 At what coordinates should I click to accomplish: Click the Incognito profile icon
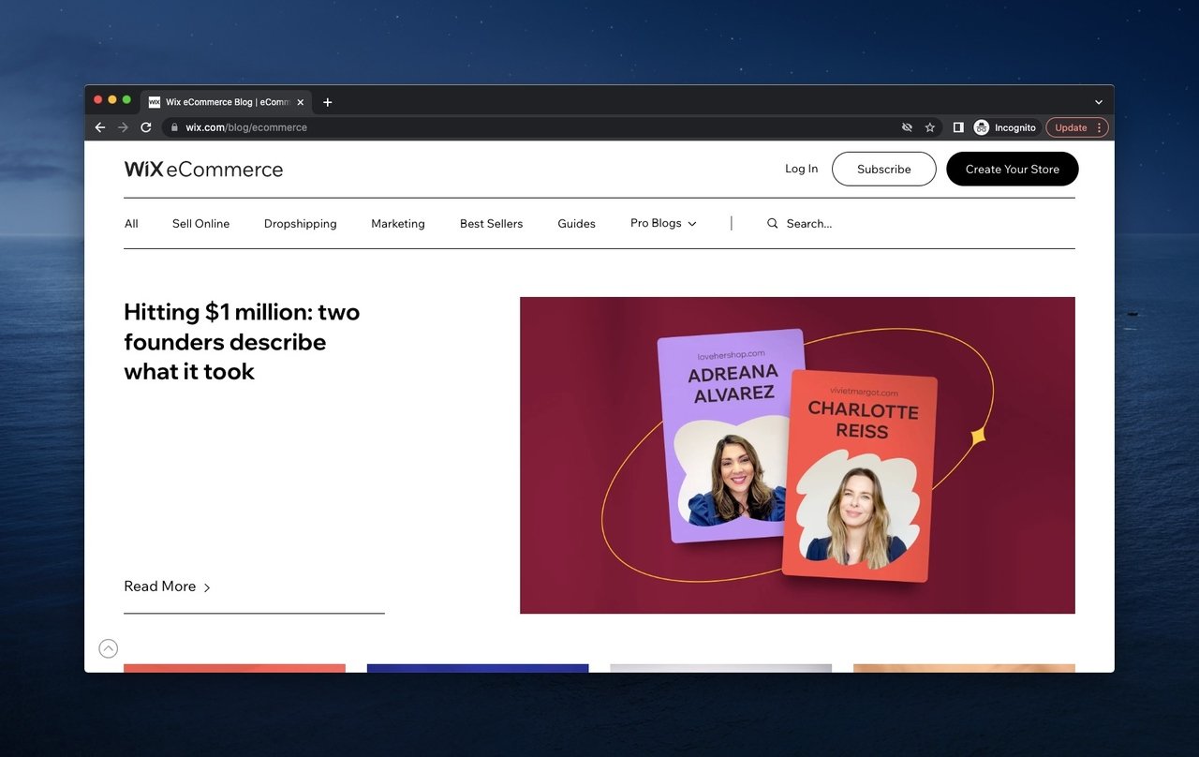[982, 127]
